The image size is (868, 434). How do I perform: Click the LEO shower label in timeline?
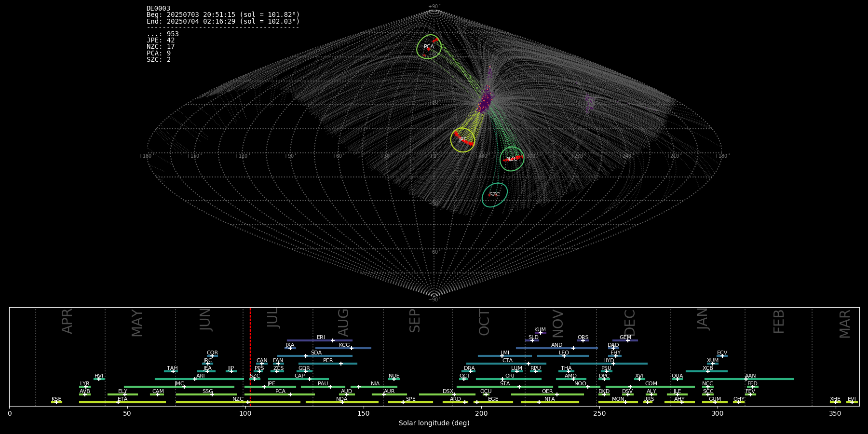coord(564,353)
